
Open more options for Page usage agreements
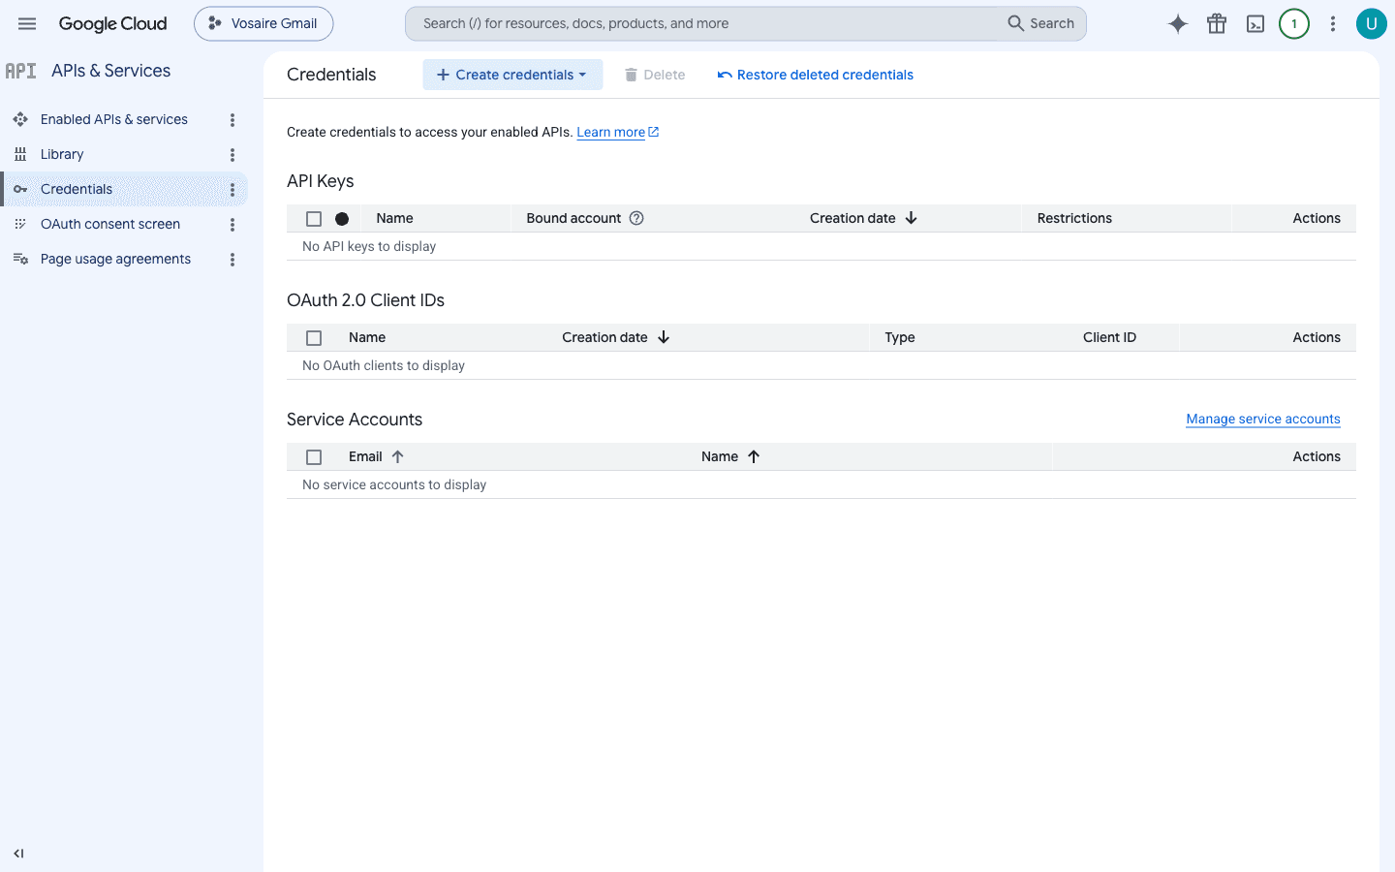click(232, 259)
